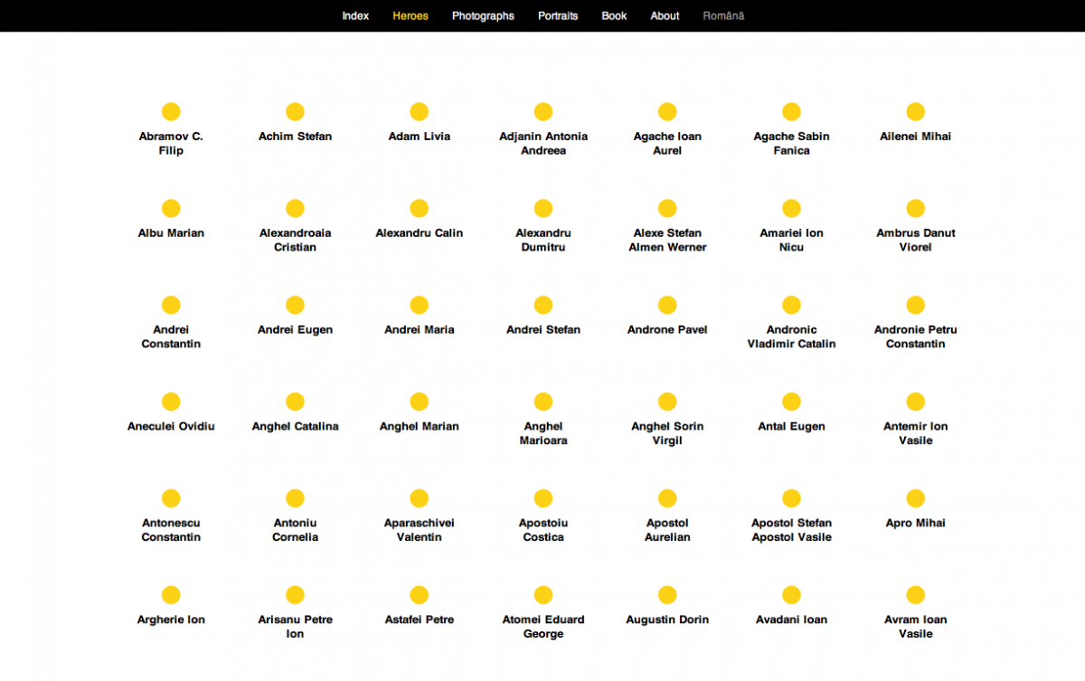This screenshot has height=681, width=1085.
Task: Open the Photographs section
Action: (x=483, y=15)
